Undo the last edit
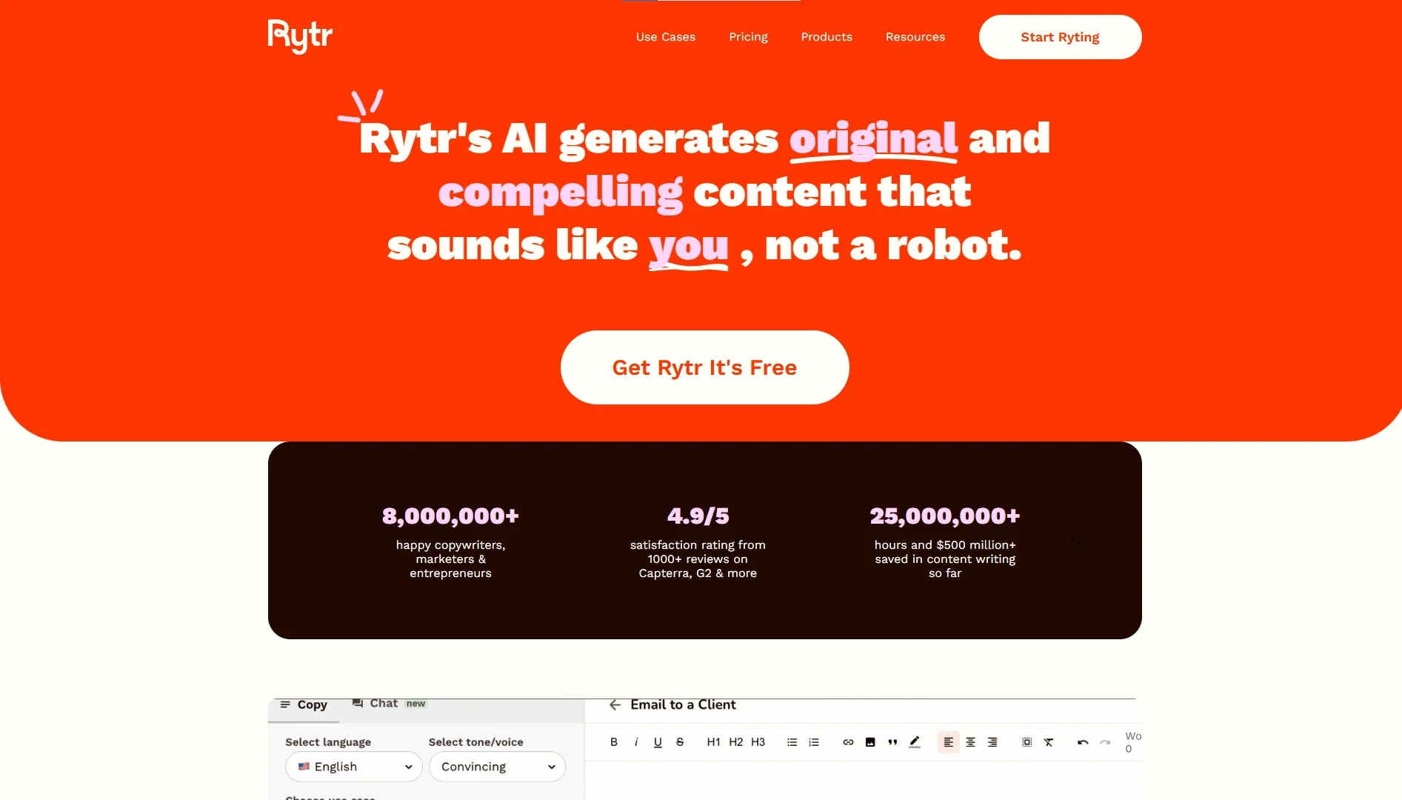The height and width of the screenshot is (800, 1402). [x=1083, y=742]
